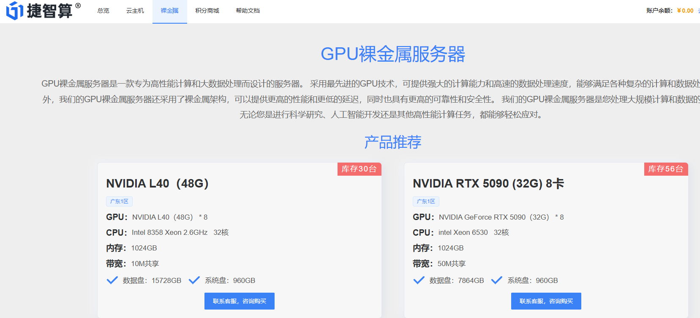Viewport: 700px width, 318px height.
Task: Click the 库存56台 stock badge
Action: pos(666,169)
